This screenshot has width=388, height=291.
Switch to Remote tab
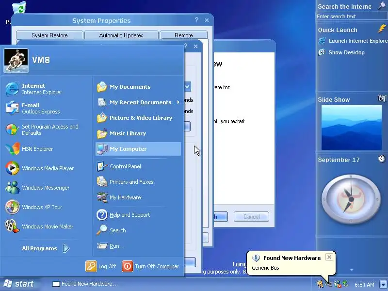click(184, 35)
